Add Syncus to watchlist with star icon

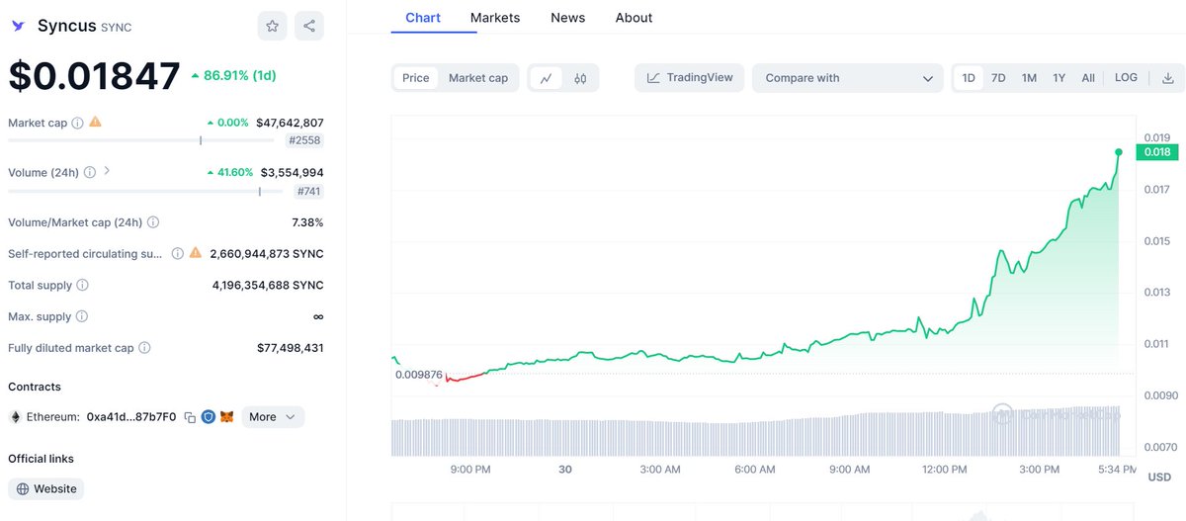click(273, 26)
